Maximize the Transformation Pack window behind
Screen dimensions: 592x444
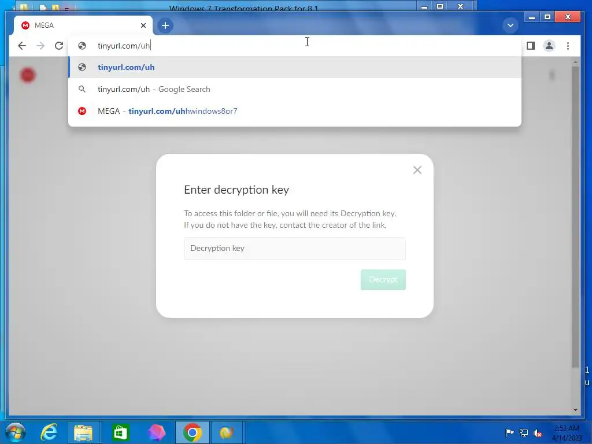pyautogui.click(x=440, y=6)
